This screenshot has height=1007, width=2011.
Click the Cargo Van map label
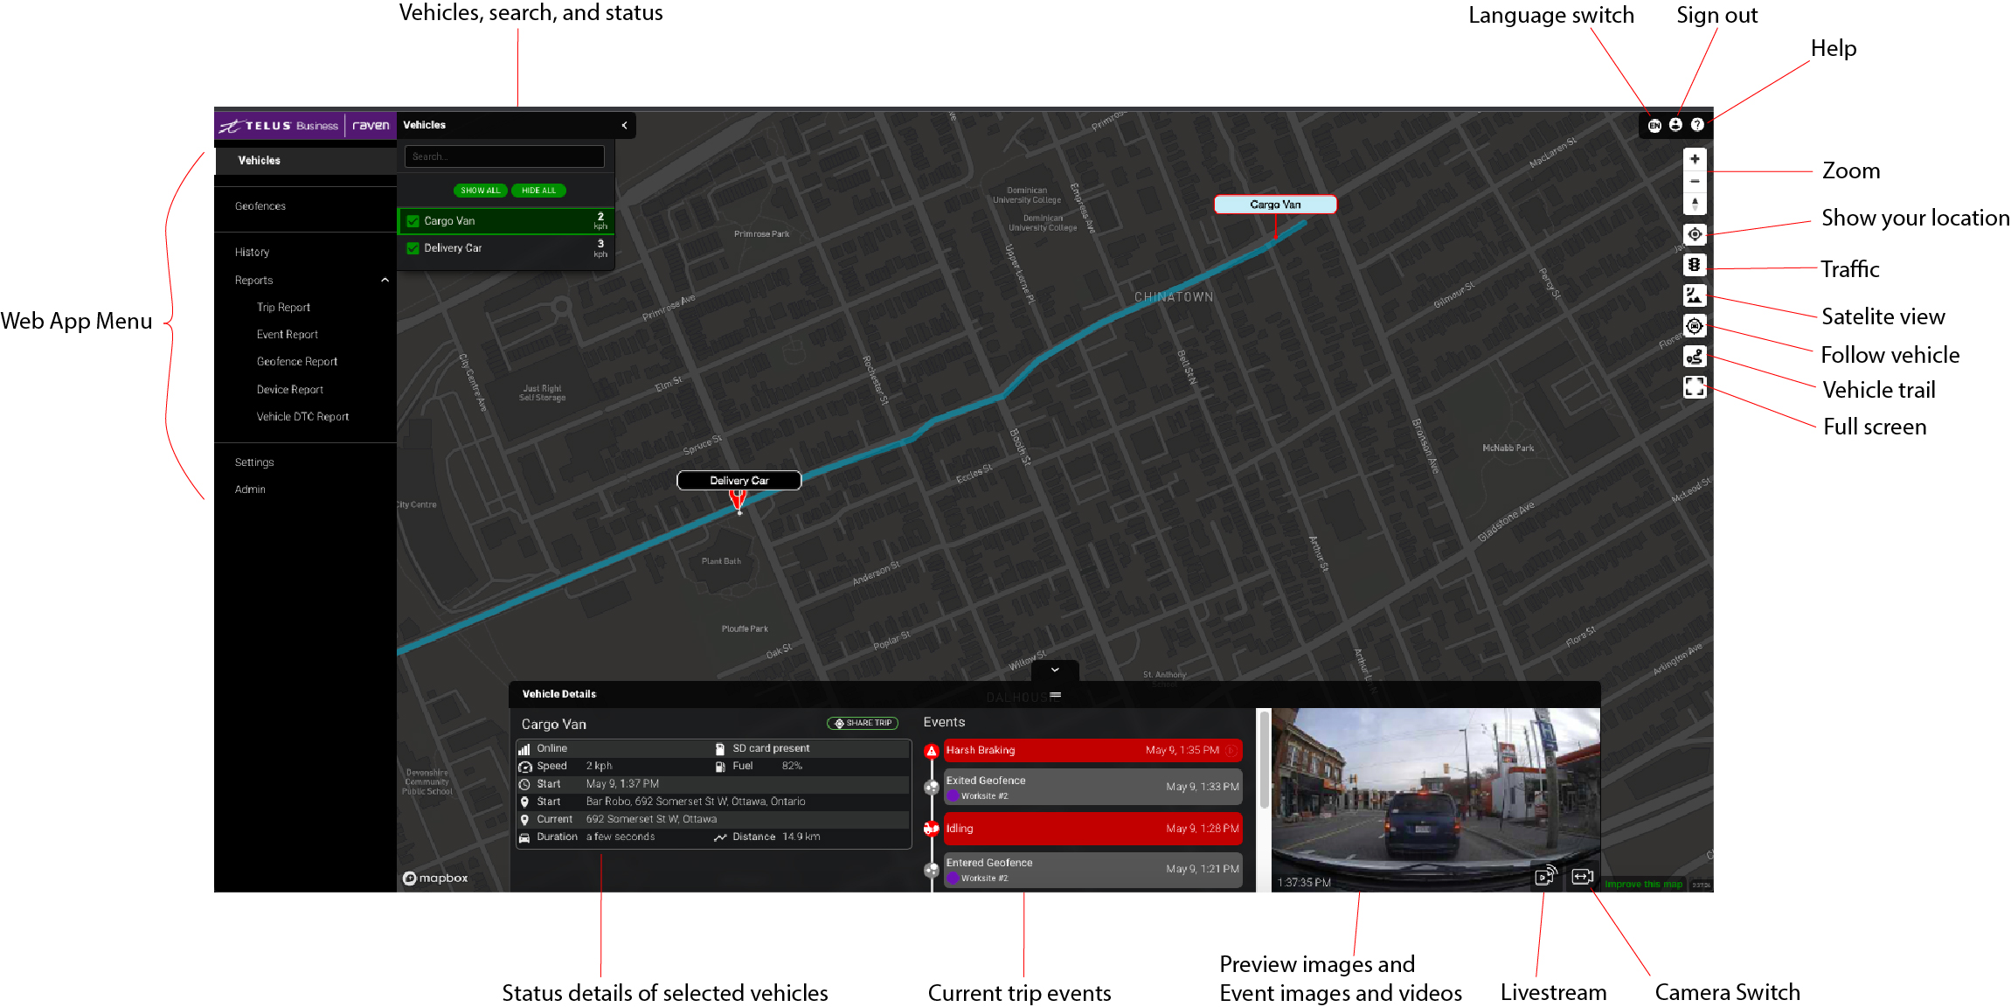[x=1275, y=205]
